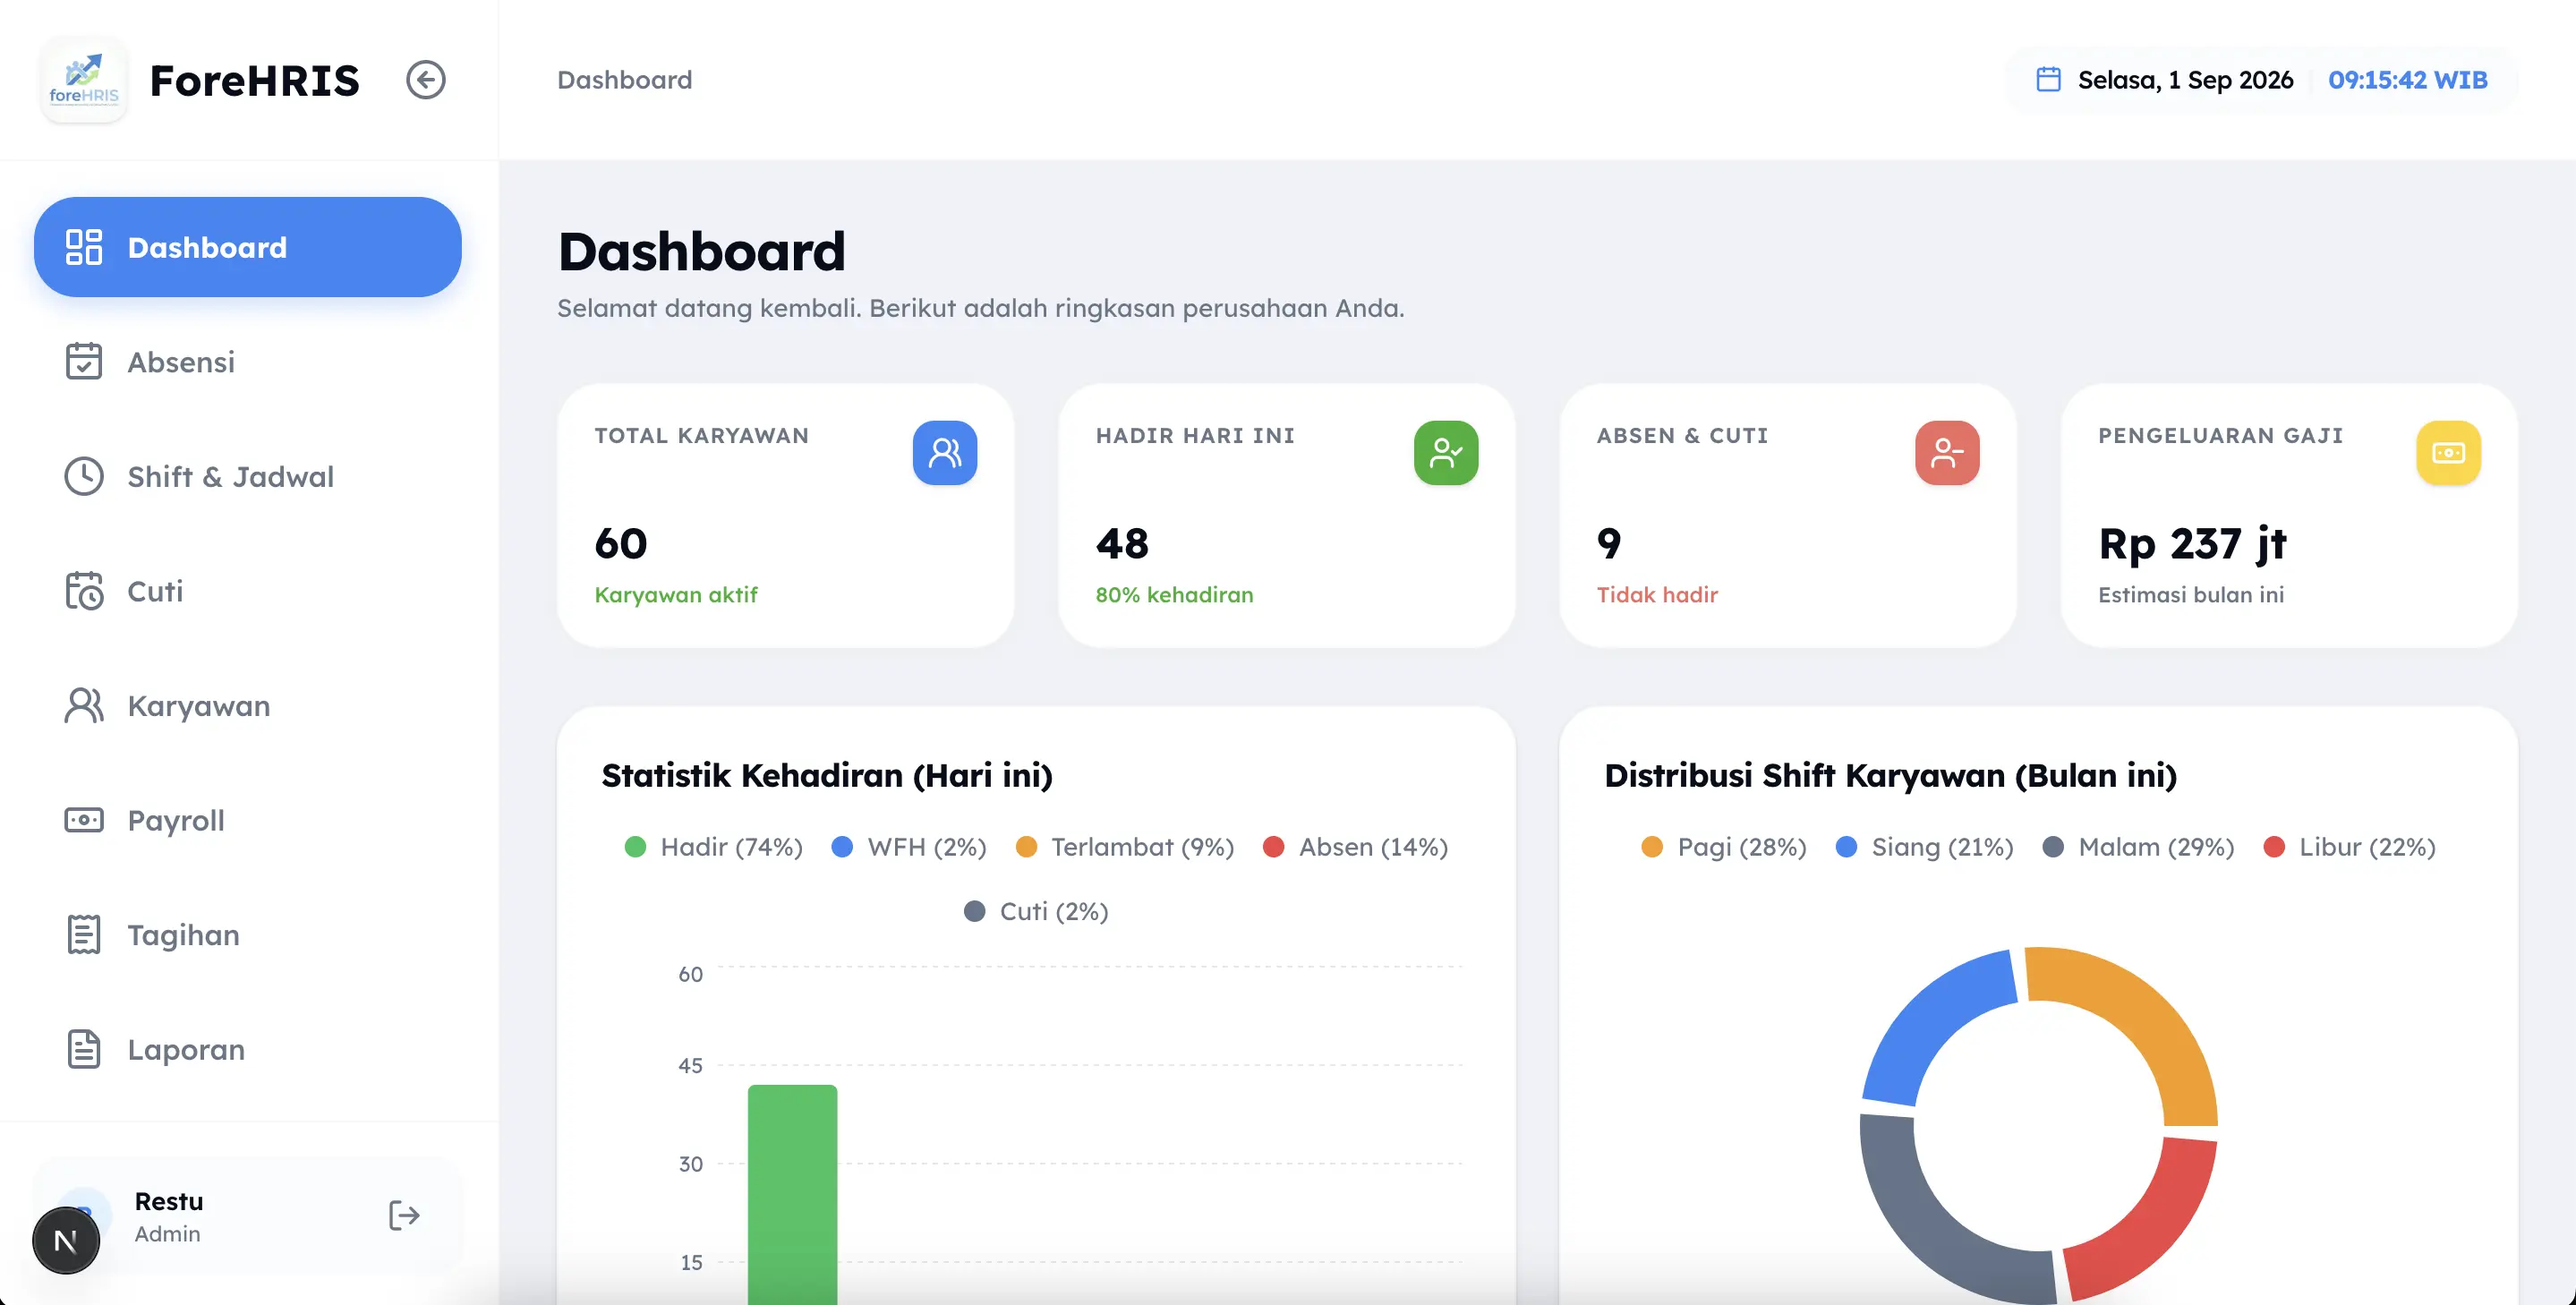Go to the Tagihan page

point(248,935)
